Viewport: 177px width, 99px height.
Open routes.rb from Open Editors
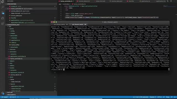[14, 6]
